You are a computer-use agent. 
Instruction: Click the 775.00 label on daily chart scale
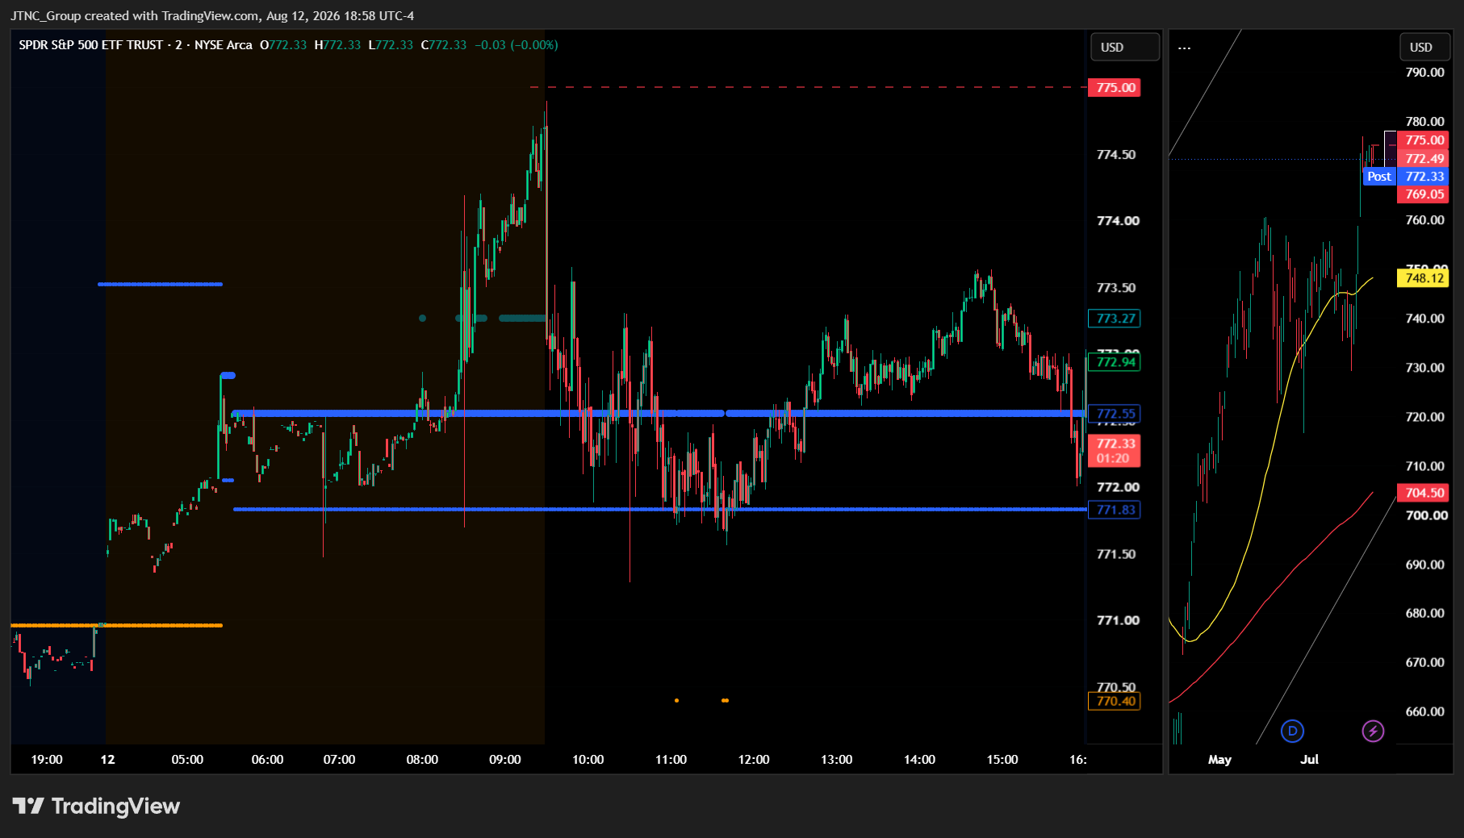(x=1423, y=140)
